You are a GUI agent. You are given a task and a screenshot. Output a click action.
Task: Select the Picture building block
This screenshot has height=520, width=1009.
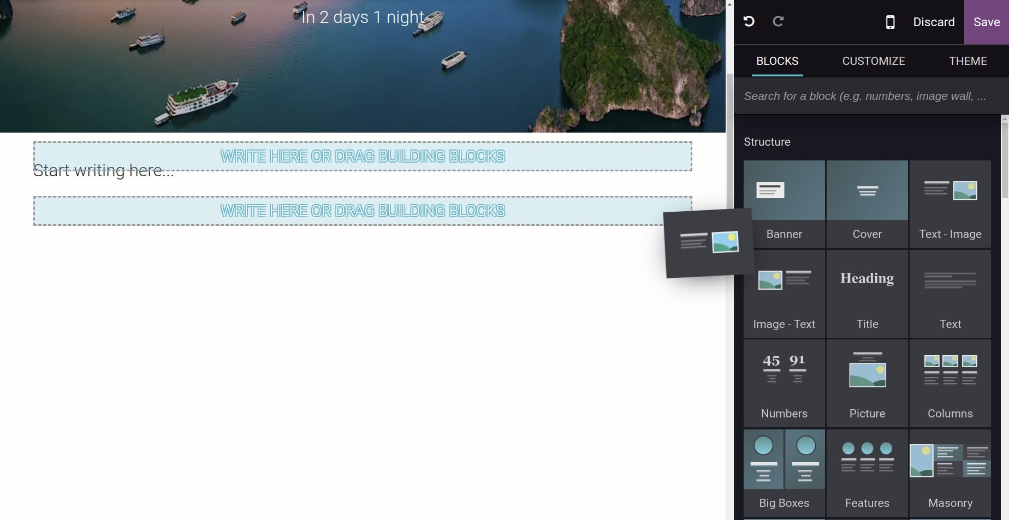click(x=867, y=384)
